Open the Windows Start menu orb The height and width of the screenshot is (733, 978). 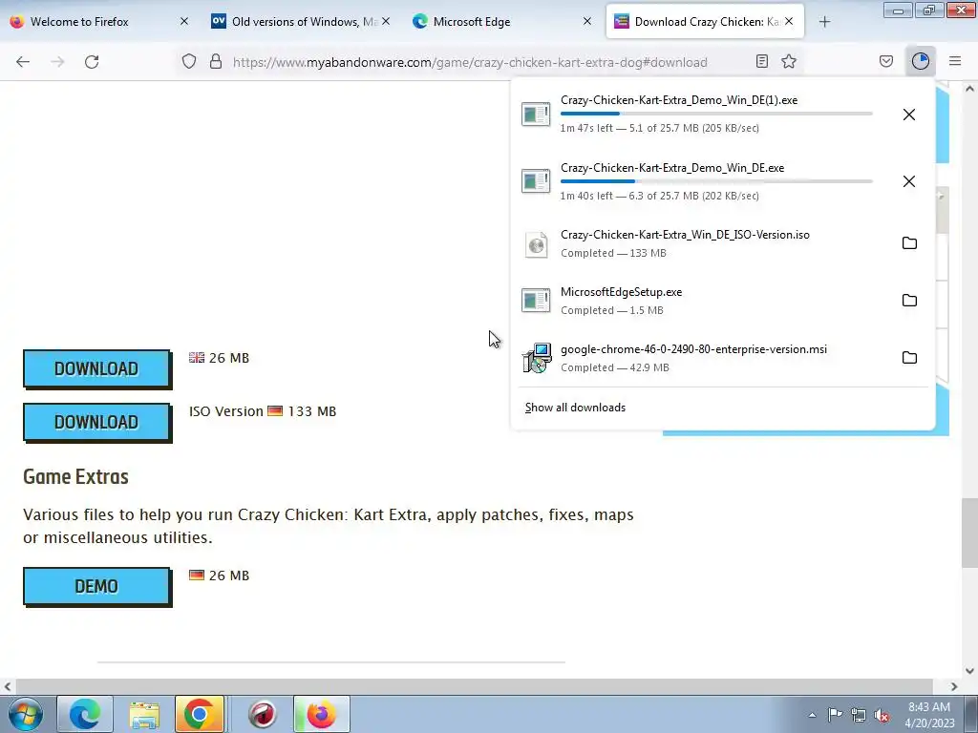click(26, 714)
